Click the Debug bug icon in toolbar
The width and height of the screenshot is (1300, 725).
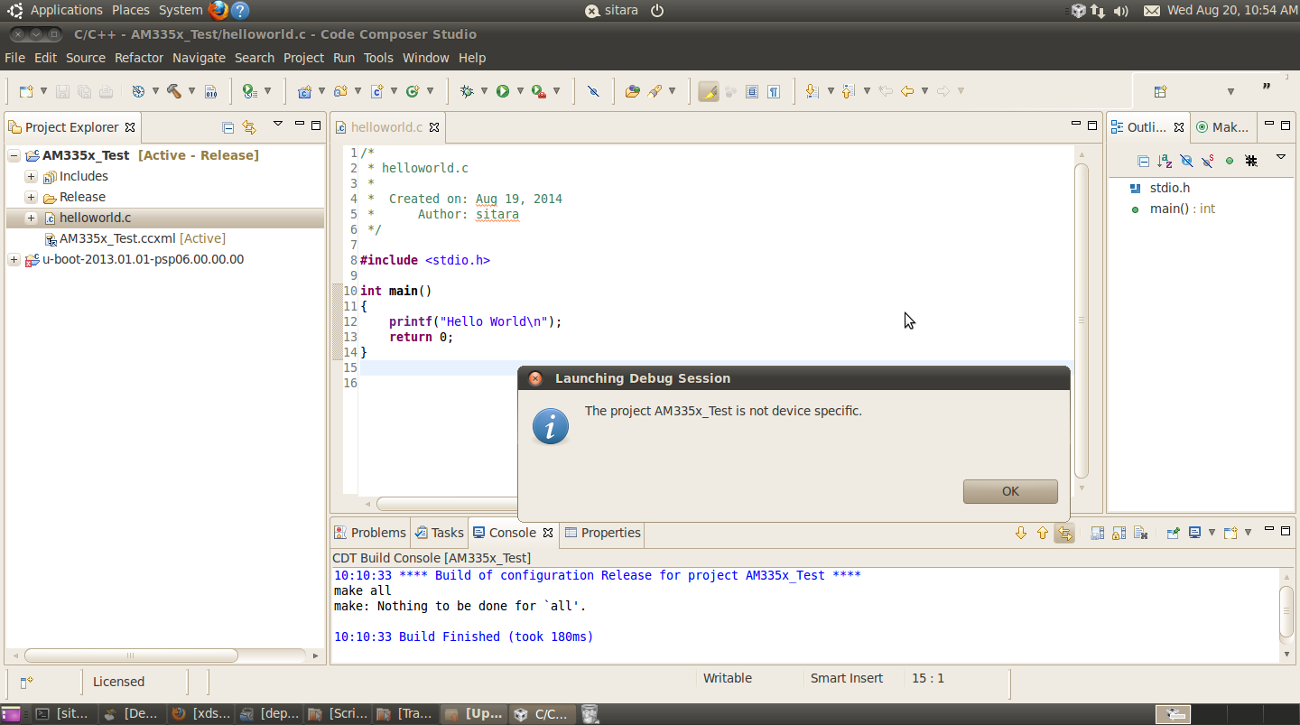467,91
